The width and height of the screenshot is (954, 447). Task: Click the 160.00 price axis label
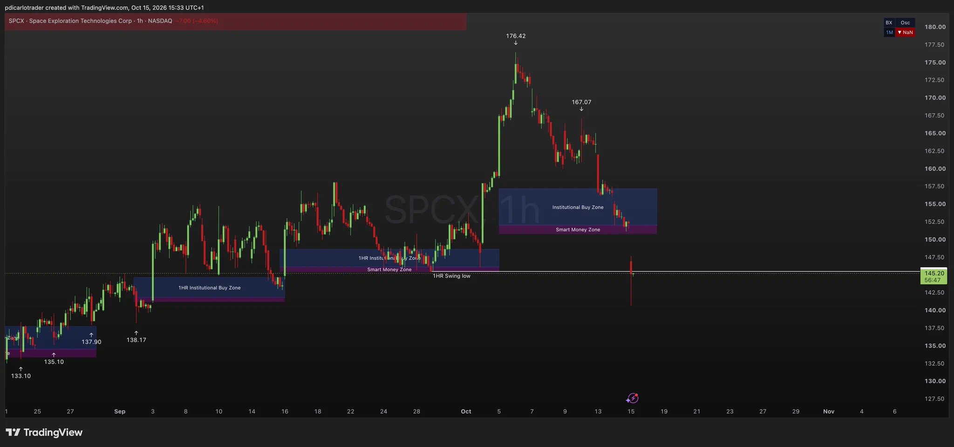pos(935,169)
